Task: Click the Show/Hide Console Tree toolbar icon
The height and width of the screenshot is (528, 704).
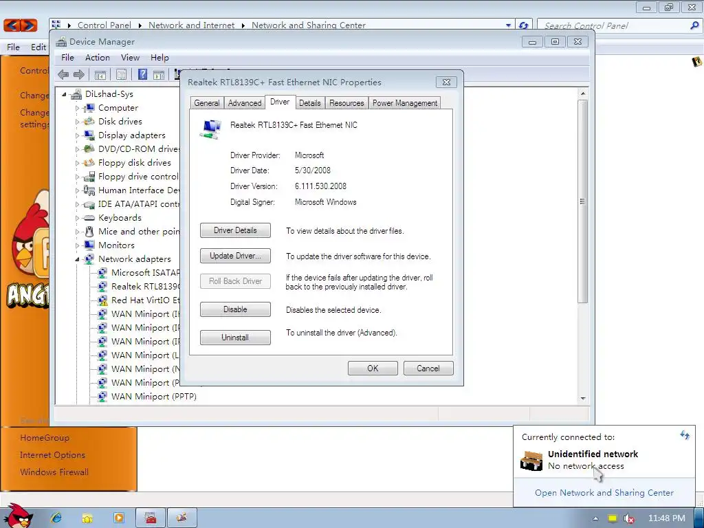Action: 100,74
